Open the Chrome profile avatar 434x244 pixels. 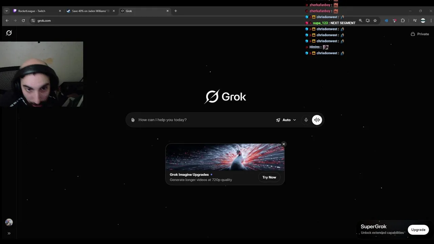(423, 21)
